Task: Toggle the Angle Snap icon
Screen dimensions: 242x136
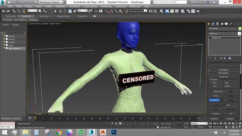Action: point(112,11)
